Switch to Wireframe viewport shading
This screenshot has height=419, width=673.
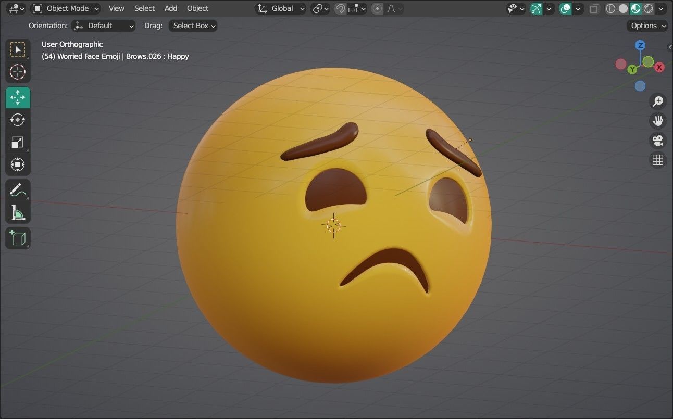pos(610,8)
